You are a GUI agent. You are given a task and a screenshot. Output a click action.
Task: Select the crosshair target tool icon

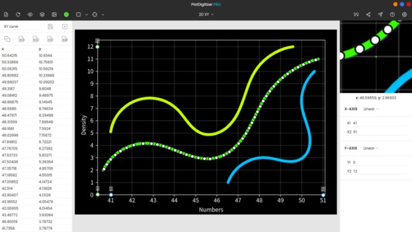coord(95,14)
